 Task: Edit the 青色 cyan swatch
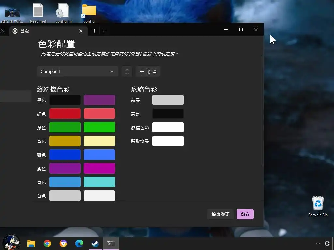pos(65,182)
